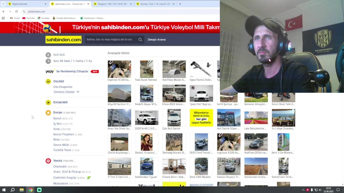This screenshot has width=344, height=193.
Task: Click the browser forward arrow
Action: [10, 12]
